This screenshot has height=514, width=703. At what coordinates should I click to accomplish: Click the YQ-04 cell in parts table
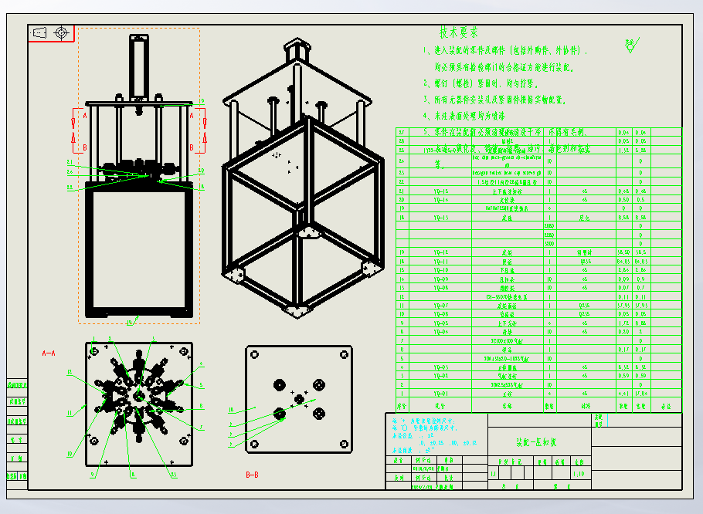point(440,332)
